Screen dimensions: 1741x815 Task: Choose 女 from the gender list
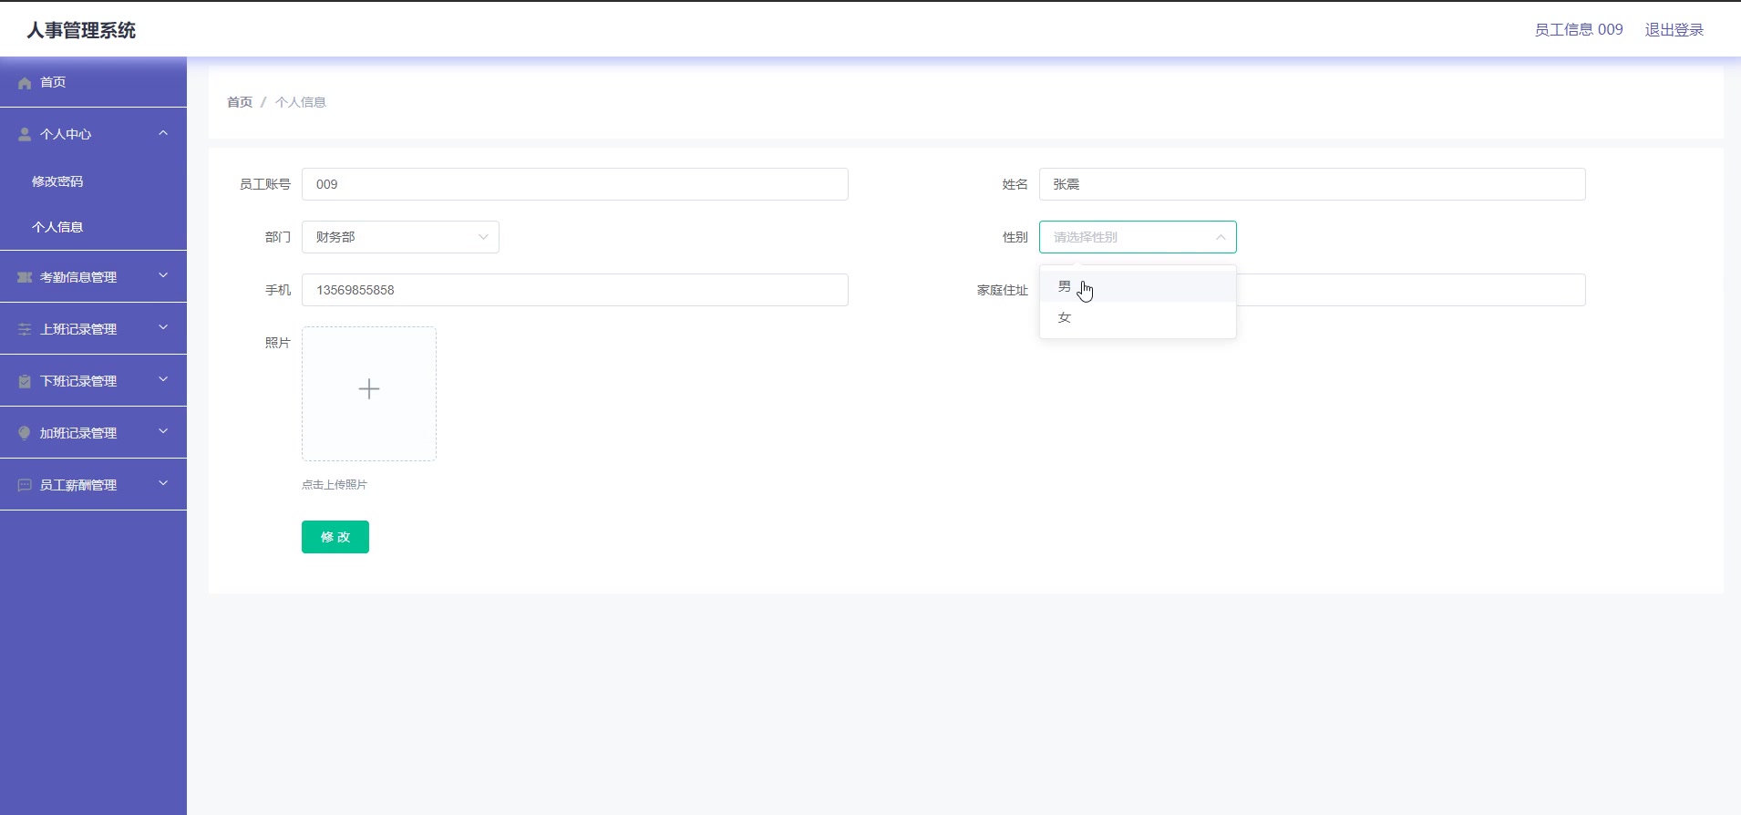[x=1138, y=317]
